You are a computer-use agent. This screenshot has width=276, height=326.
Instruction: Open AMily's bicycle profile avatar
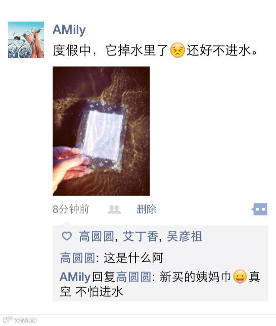click(26, 40)
